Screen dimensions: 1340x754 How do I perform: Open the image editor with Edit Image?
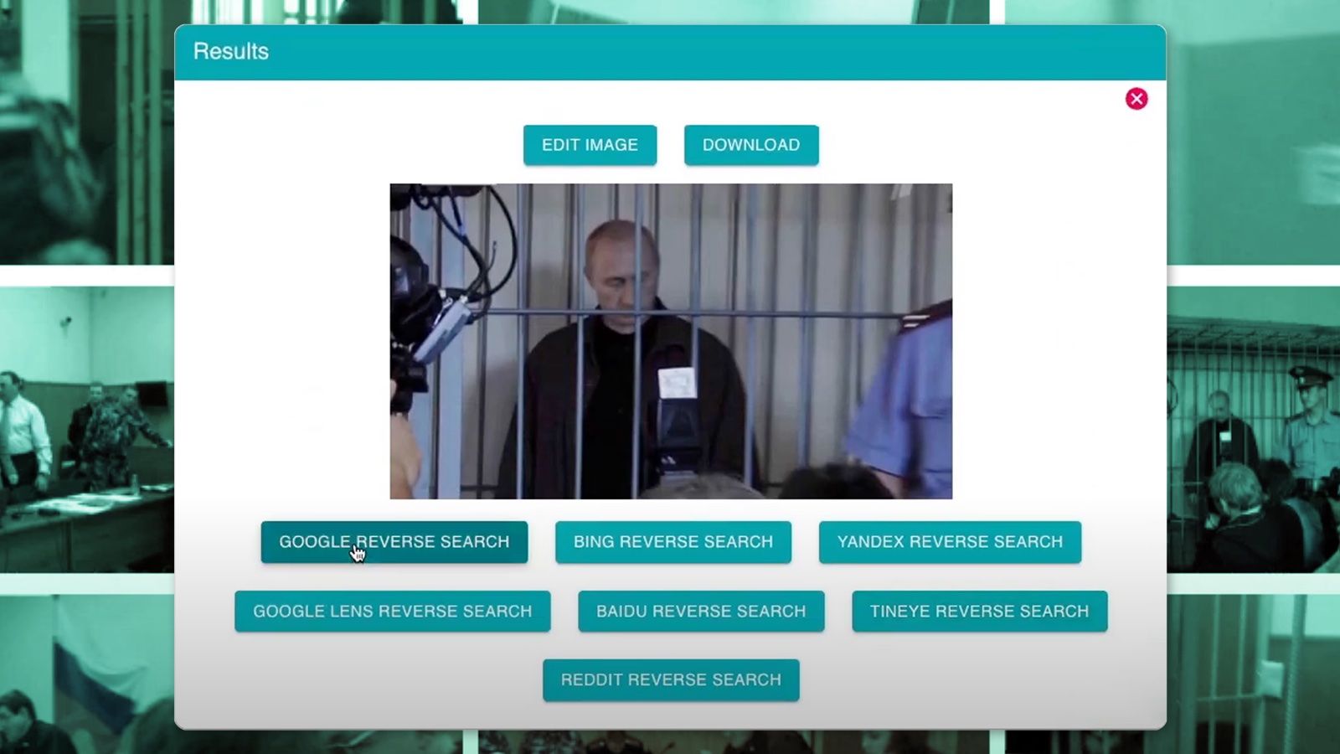click(590, 144)
